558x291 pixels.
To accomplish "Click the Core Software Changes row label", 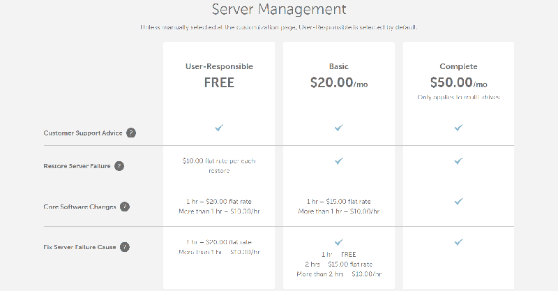I will 79,207.
